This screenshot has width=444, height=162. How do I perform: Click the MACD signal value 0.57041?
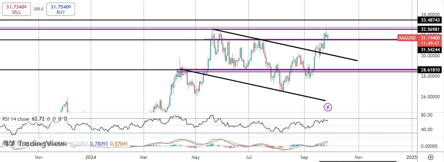119,144
